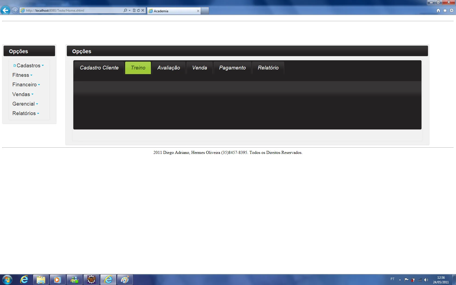This screenshot has width=456, height=285.
Task: Expand the Financeiro menu
Action: [x=26, y=85]
